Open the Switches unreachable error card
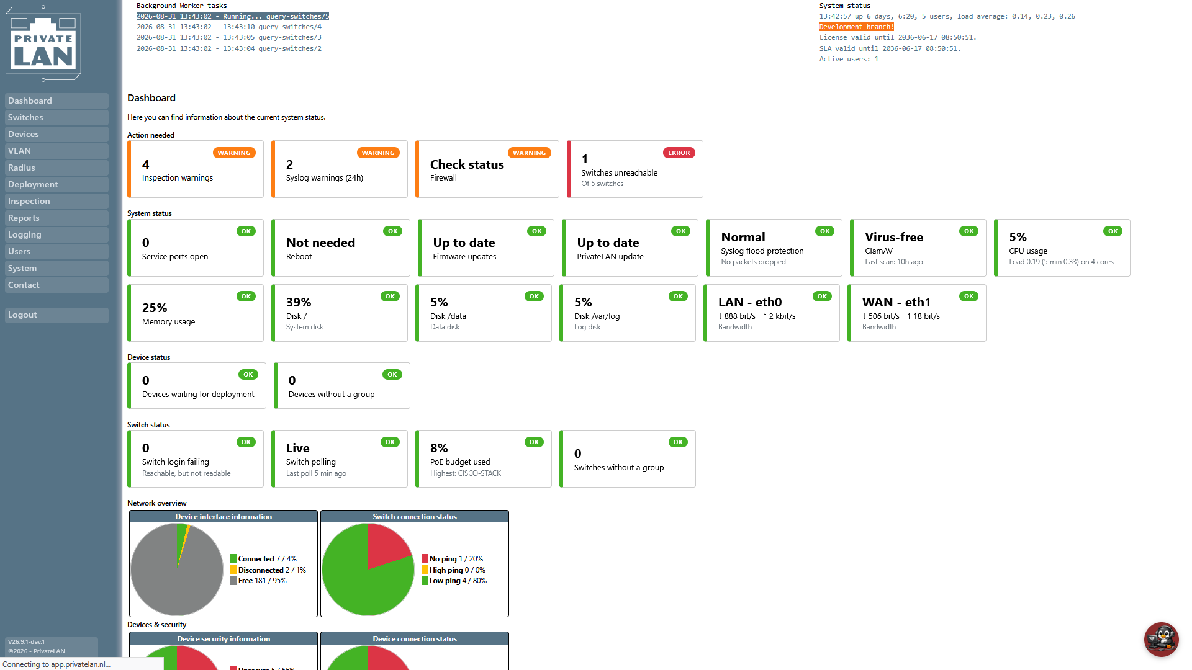 point(635,169)
